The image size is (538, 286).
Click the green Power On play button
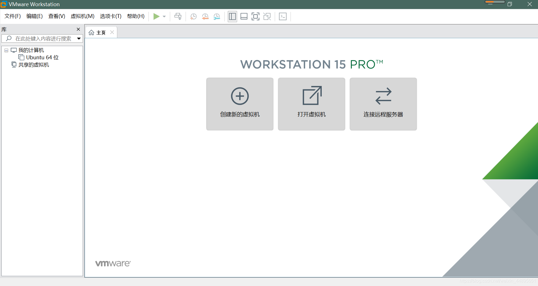(156, 17)
